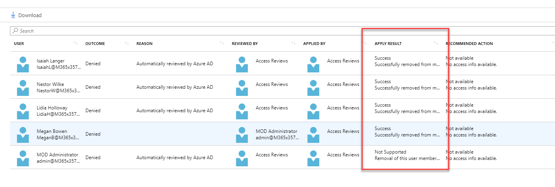Sort by User column arrows
Screen dimensions: 555x187
pyautogui.click(x=76, y=43)
